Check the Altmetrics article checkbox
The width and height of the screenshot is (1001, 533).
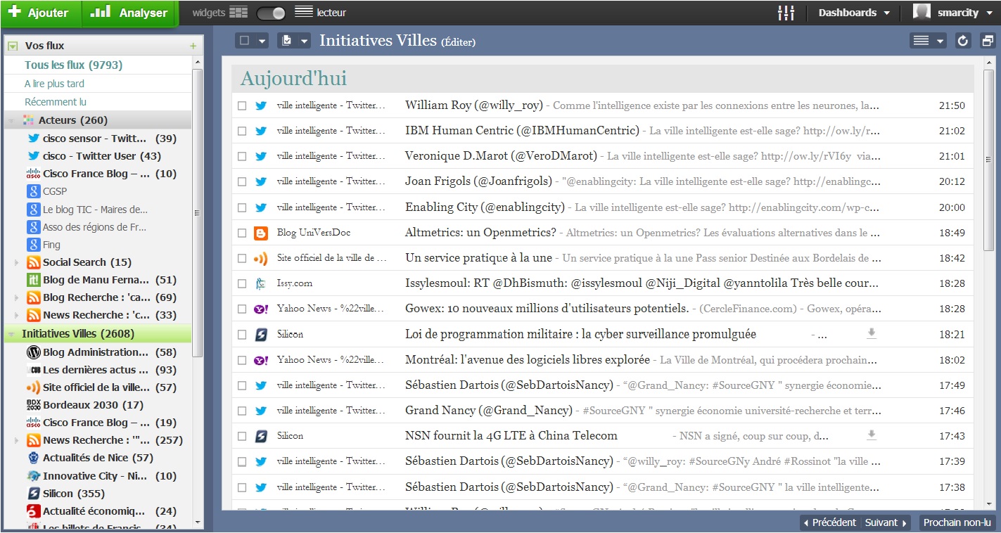tap(242, 233)
